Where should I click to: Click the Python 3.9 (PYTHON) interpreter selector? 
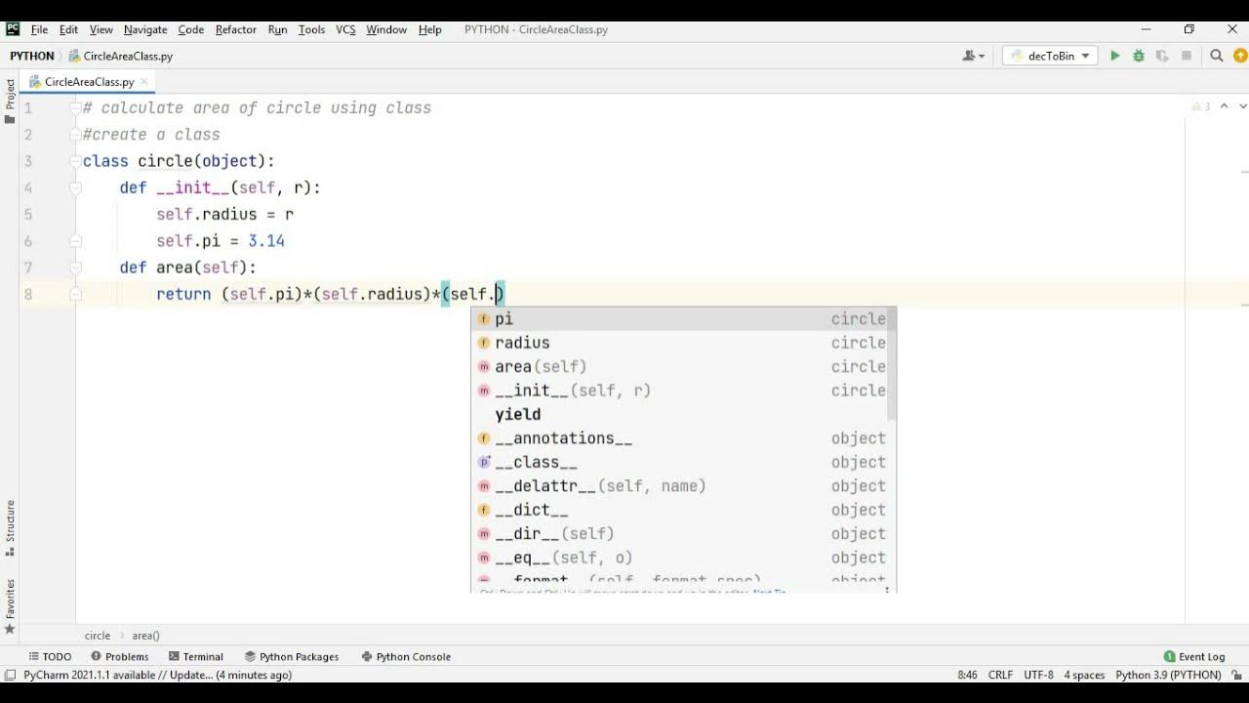point(1168,675)
